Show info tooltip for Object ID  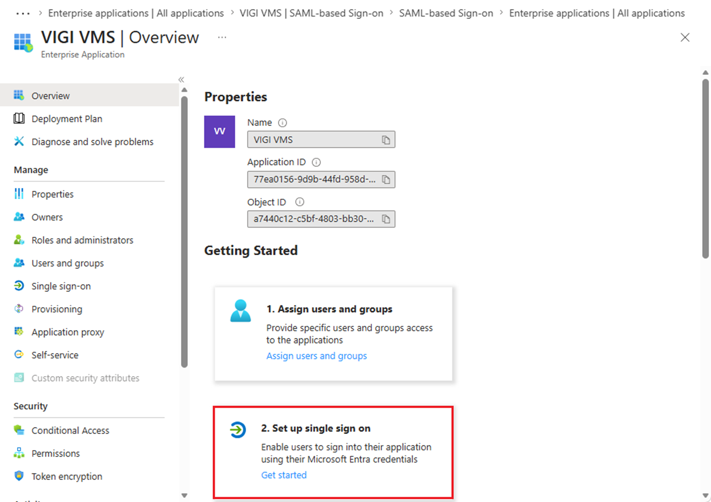coord(300,202)
